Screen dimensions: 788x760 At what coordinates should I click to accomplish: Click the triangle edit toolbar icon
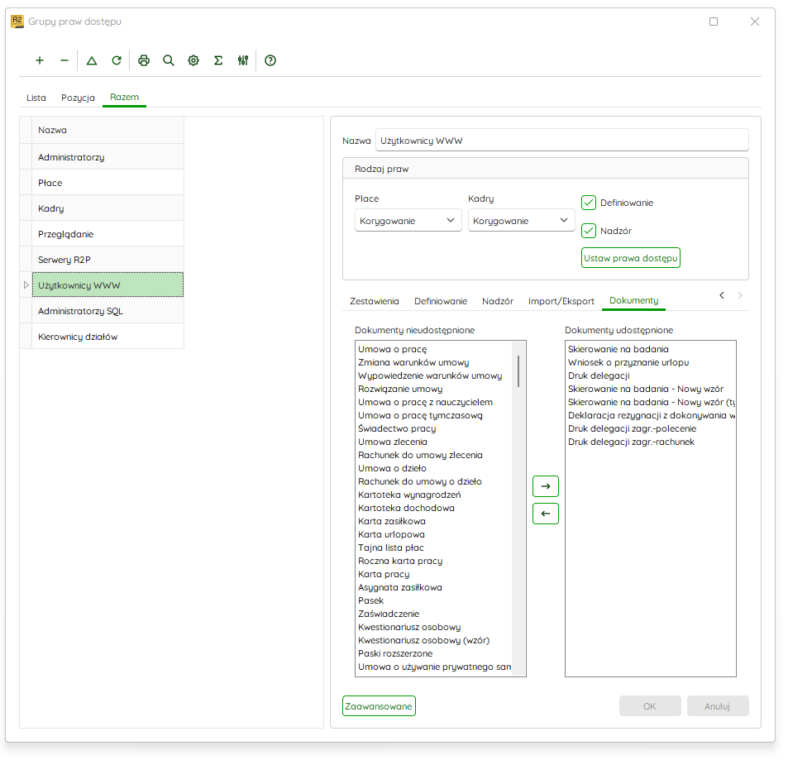click(x=92, y=61)
